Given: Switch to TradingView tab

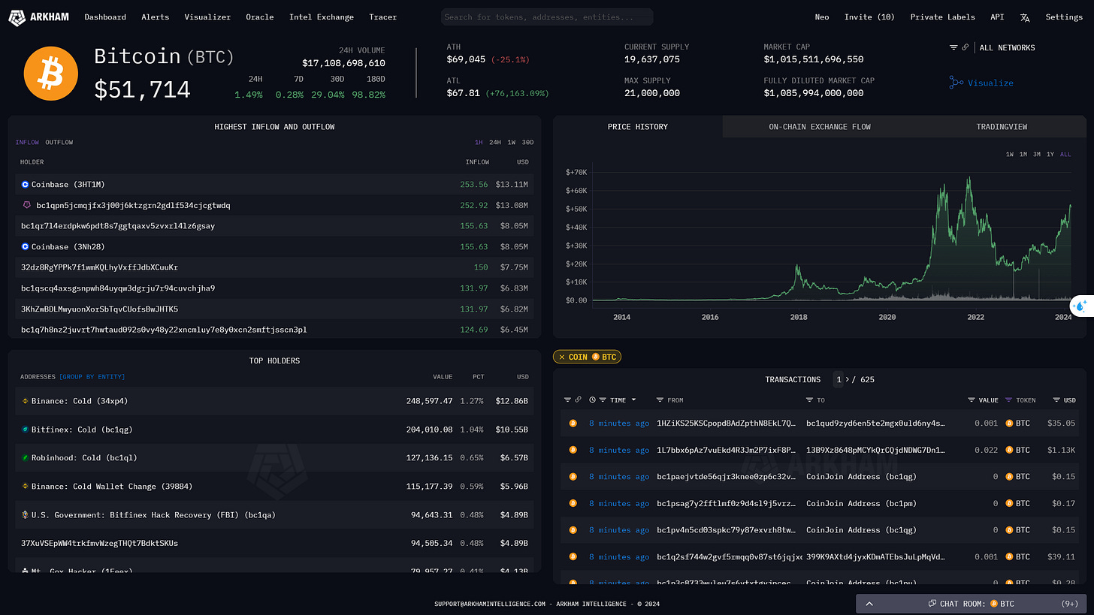Looking at the screenshot, I should tap(1002, 127).
